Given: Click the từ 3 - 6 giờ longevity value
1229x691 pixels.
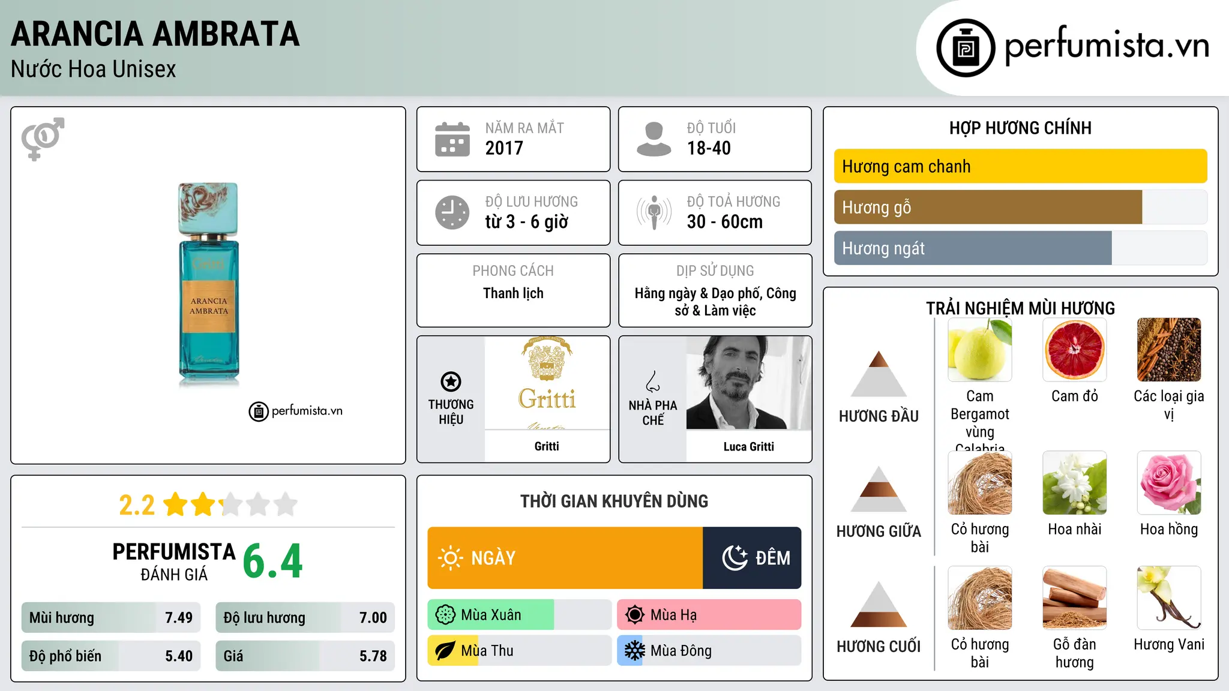Looking at the screenshot, I should pos(527,221).
